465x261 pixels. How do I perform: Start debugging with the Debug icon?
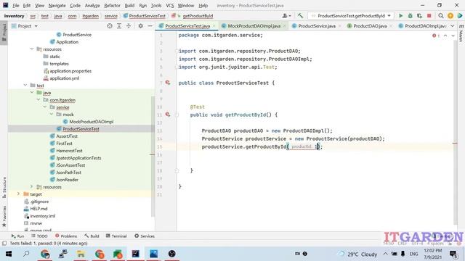[x=410, y=16]
